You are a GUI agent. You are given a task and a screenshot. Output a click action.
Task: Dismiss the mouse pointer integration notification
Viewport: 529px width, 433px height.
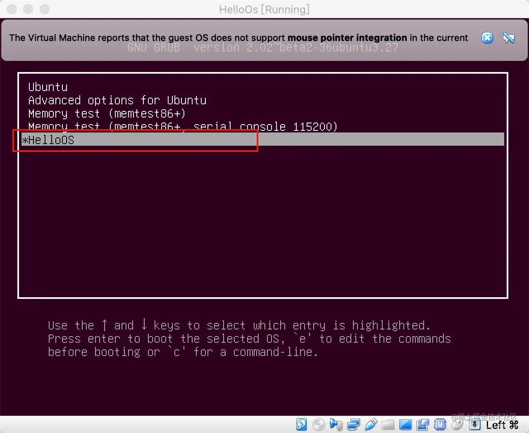tap(487, 38)
